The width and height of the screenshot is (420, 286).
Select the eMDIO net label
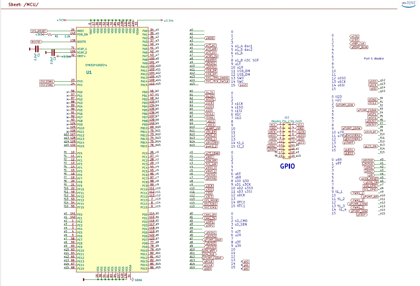(210, 38)
